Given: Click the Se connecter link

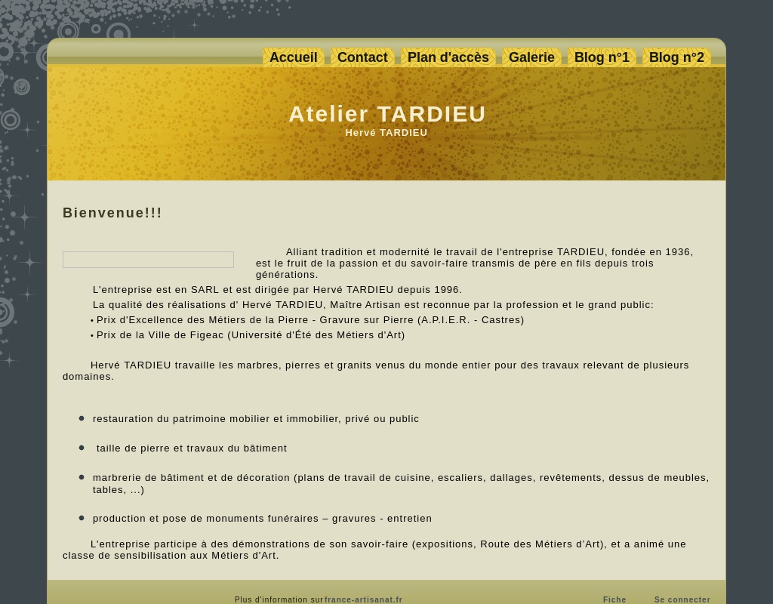Looking at the screenshot, I should point(682,599).
